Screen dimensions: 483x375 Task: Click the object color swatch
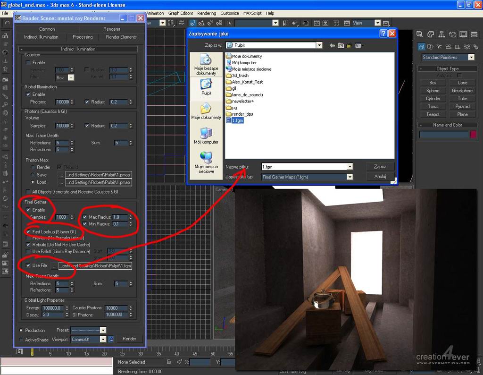[473, 135]
